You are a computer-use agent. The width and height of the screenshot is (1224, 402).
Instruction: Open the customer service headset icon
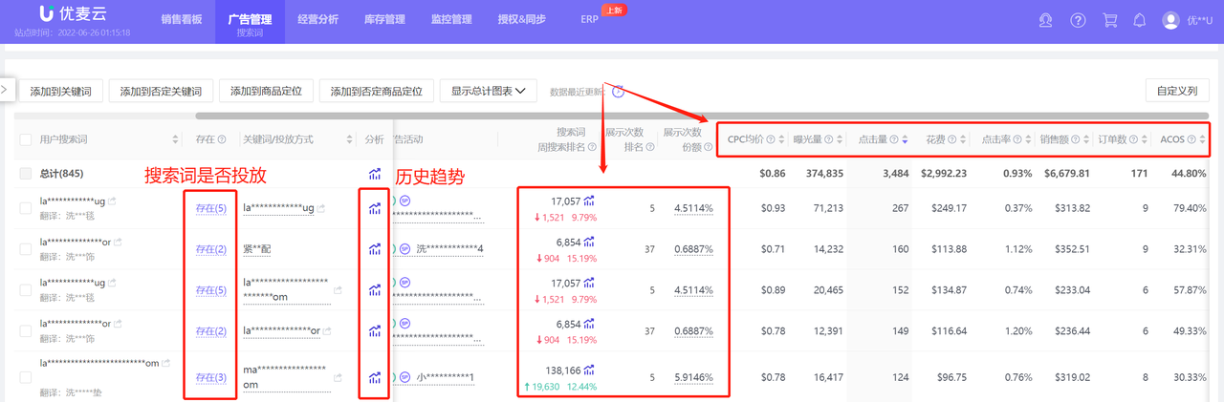(x=1046, y=20)
